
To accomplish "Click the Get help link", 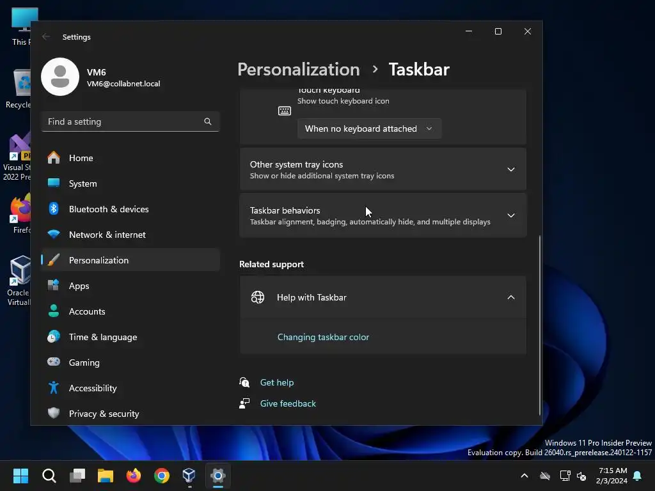I will 277,382.
